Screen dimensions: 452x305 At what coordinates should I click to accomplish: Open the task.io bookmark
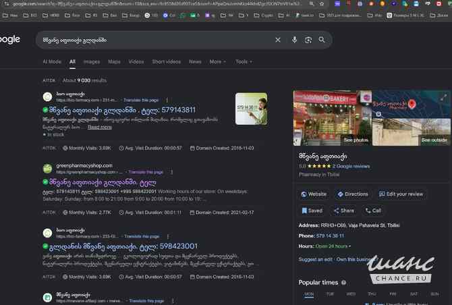pos(304,16)
